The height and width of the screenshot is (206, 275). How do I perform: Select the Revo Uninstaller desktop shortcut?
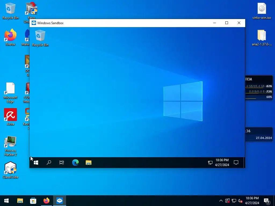pos(31,11)
